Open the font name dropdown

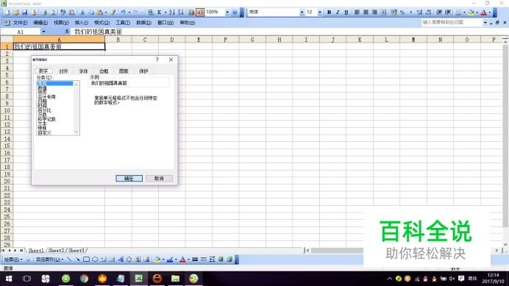[x=302, y=12]
